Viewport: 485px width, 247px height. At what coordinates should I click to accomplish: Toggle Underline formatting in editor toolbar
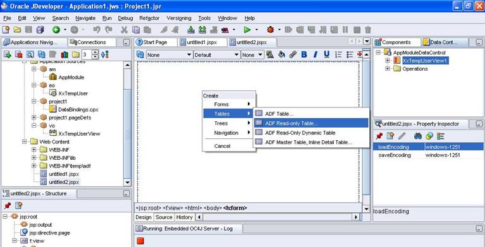click(x=327, y=55)
